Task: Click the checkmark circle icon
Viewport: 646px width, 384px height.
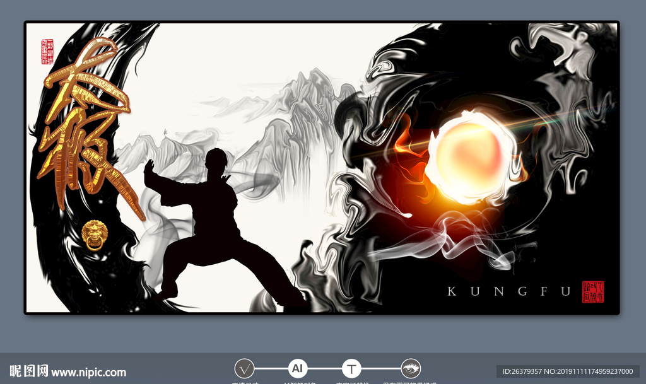Action: point(244,369)
